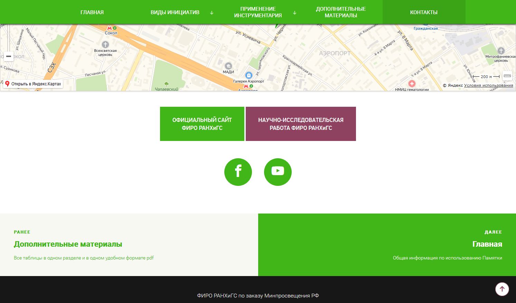The width and height of the screenshot is (516, 303).
Task: Select the МАДИ university marker
Action: (228, 66)
